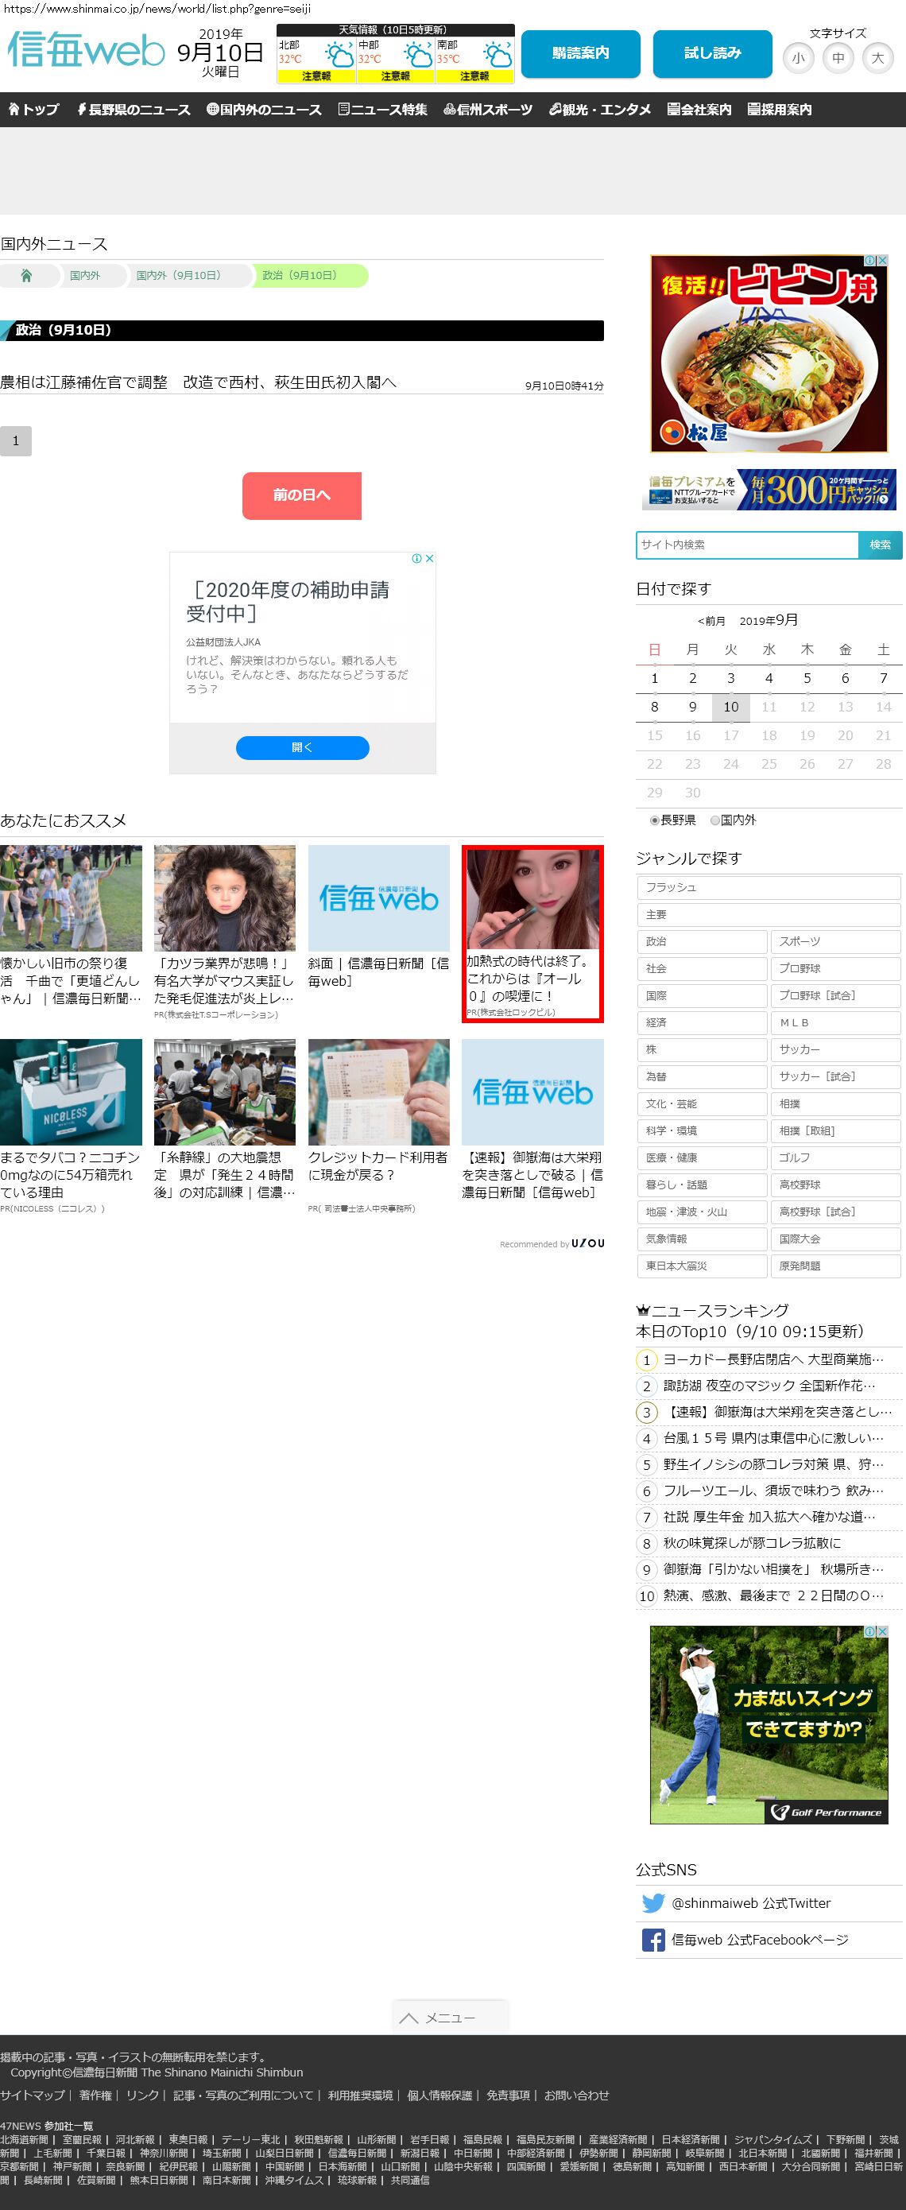The width and height of the screenshot is (906, 2210).
Task: Expand the bottom メニュー chevron
Action: pyautogui.click(x=409, y=2018)
